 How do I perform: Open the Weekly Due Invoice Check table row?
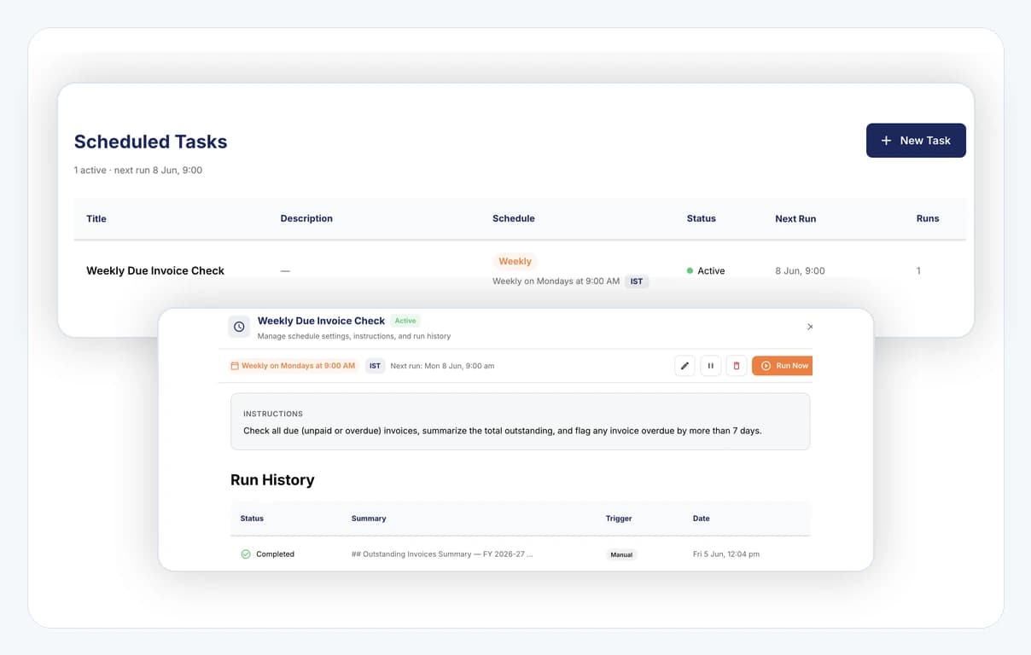pyautogui.click(x=520, y=271)
